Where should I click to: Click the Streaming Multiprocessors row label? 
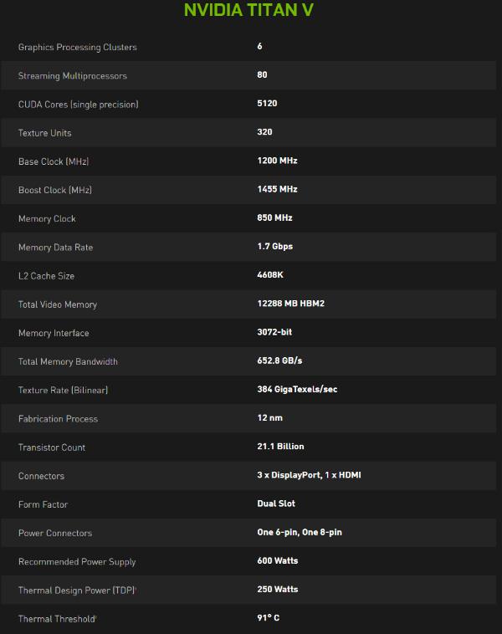click(x=73, y=76)
